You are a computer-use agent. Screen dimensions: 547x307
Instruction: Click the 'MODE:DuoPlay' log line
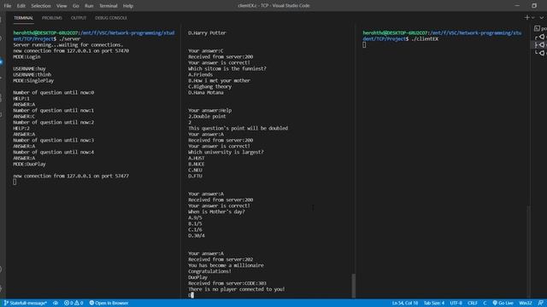tap(30, 164)
